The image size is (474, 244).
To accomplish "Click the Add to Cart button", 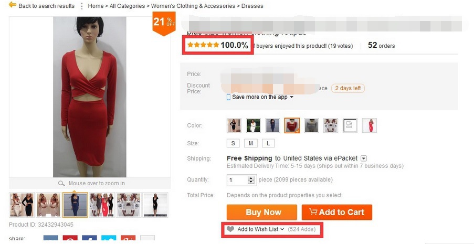I will click(x=336, y=212).
